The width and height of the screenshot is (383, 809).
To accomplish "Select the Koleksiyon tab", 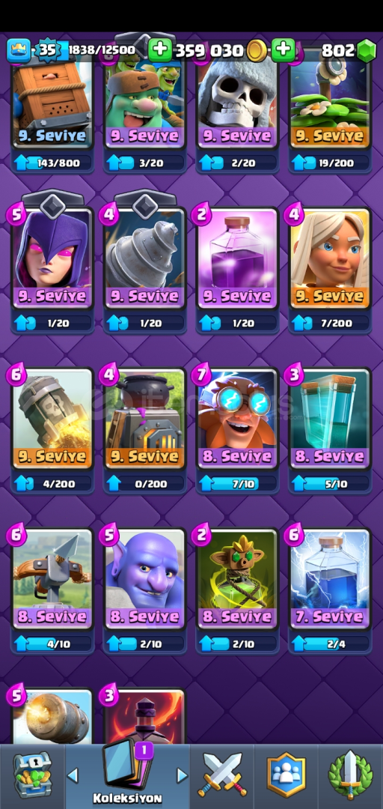I will pos(127,772).
